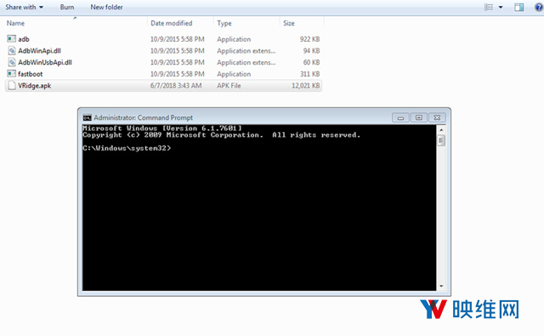Click the Command Prompt scrollbar thumb
This screenshot has height=336, width=544.
(441, 140)
